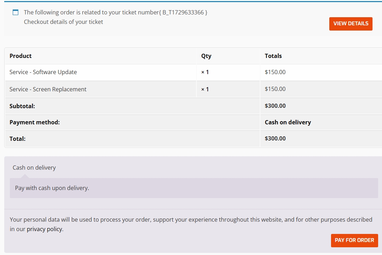Click the window icon beside ticket notice
This screenshot has width=382, height=255.
15,12
